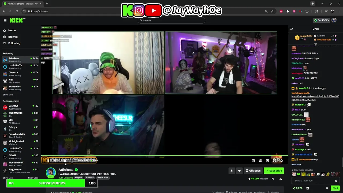Click the BRANDRISK tag
343x193 pixels.
click(x=103, y=177)
